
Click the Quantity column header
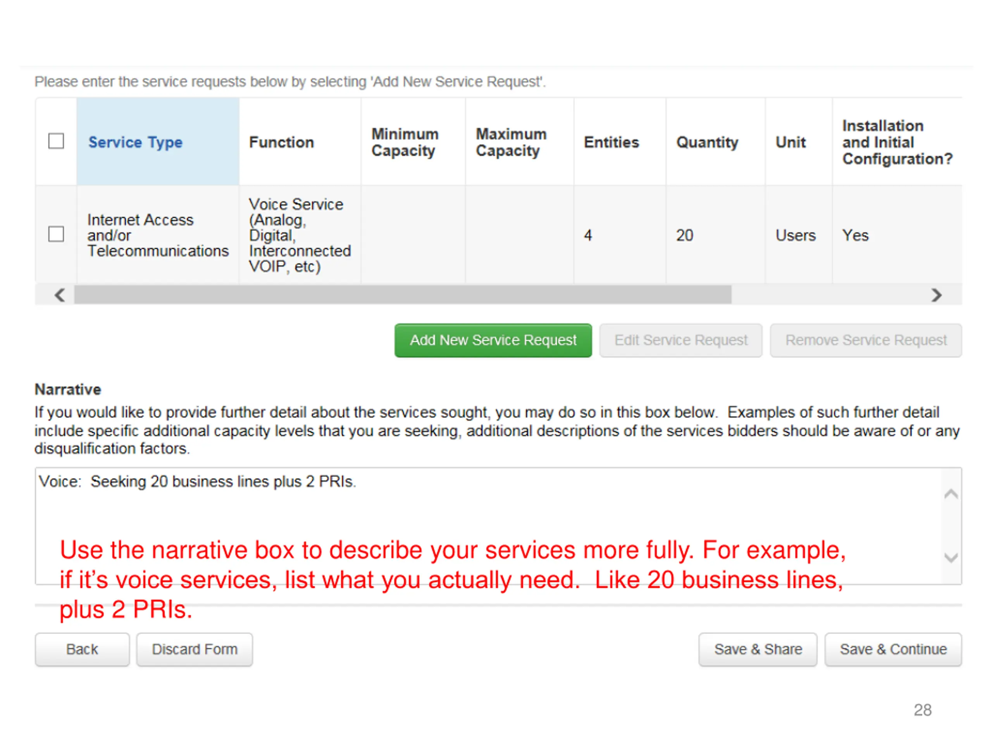[716, 142]
